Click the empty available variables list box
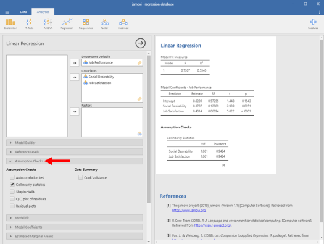 37,96
